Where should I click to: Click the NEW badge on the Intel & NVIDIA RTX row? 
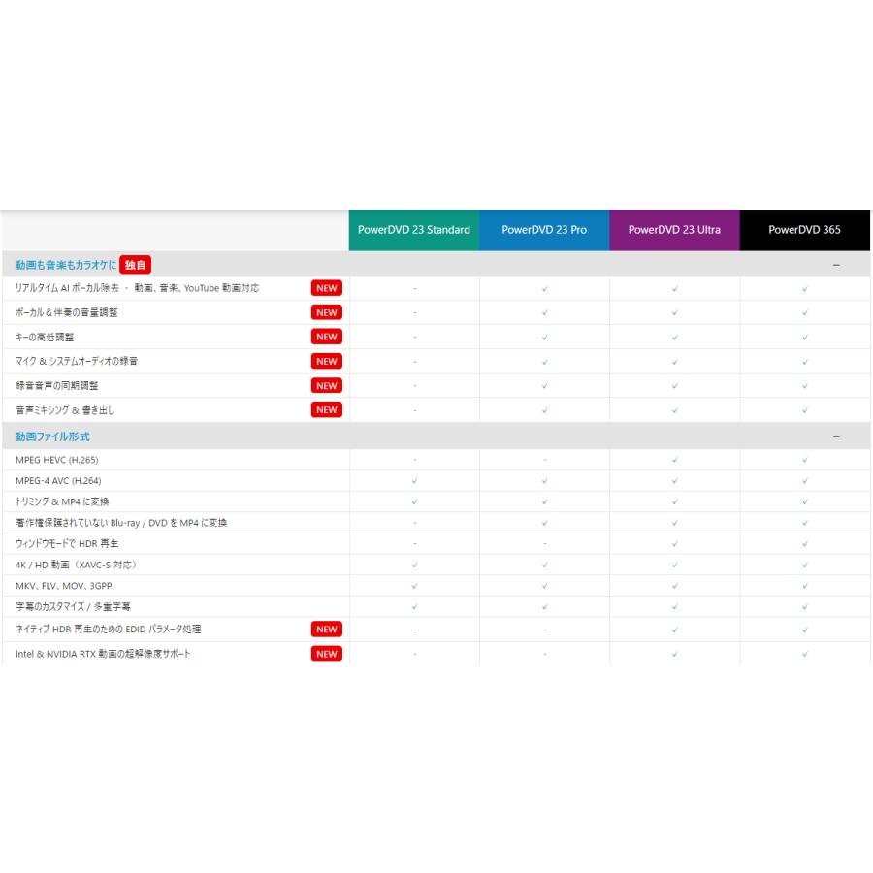326,654
